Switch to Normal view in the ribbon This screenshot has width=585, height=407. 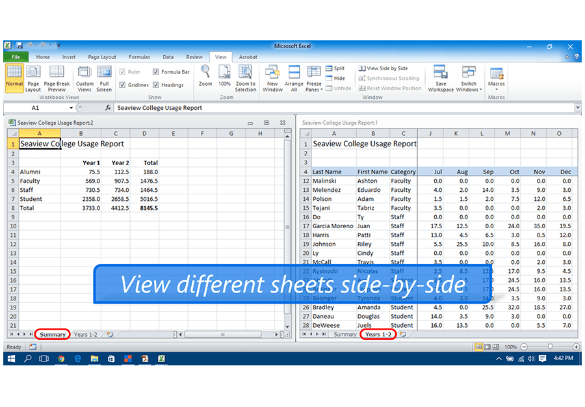[x=14, y=78]
